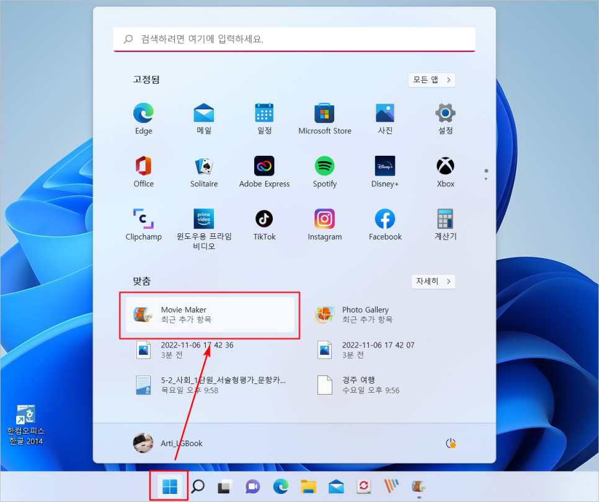Open the 메일 (Mail) pinned app
The width and height of the screenshot is (599, 502).
pos(203,119)
